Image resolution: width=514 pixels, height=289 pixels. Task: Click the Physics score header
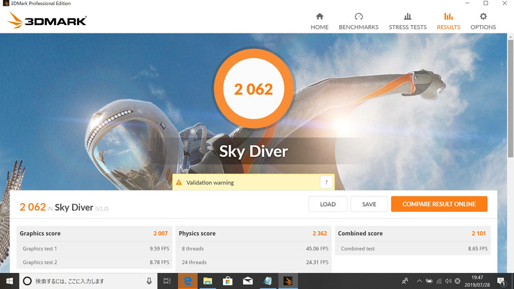coord(197,233)
